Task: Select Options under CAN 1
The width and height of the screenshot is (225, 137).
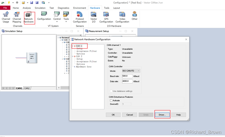Action: pos(81,54)
